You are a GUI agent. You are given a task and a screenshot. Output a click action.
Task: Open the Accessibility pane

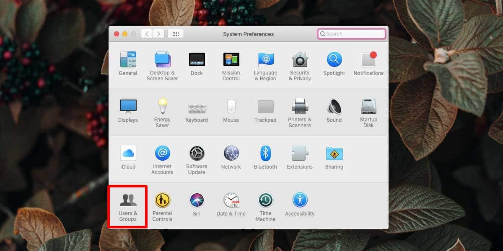click(x=300, y=201)
